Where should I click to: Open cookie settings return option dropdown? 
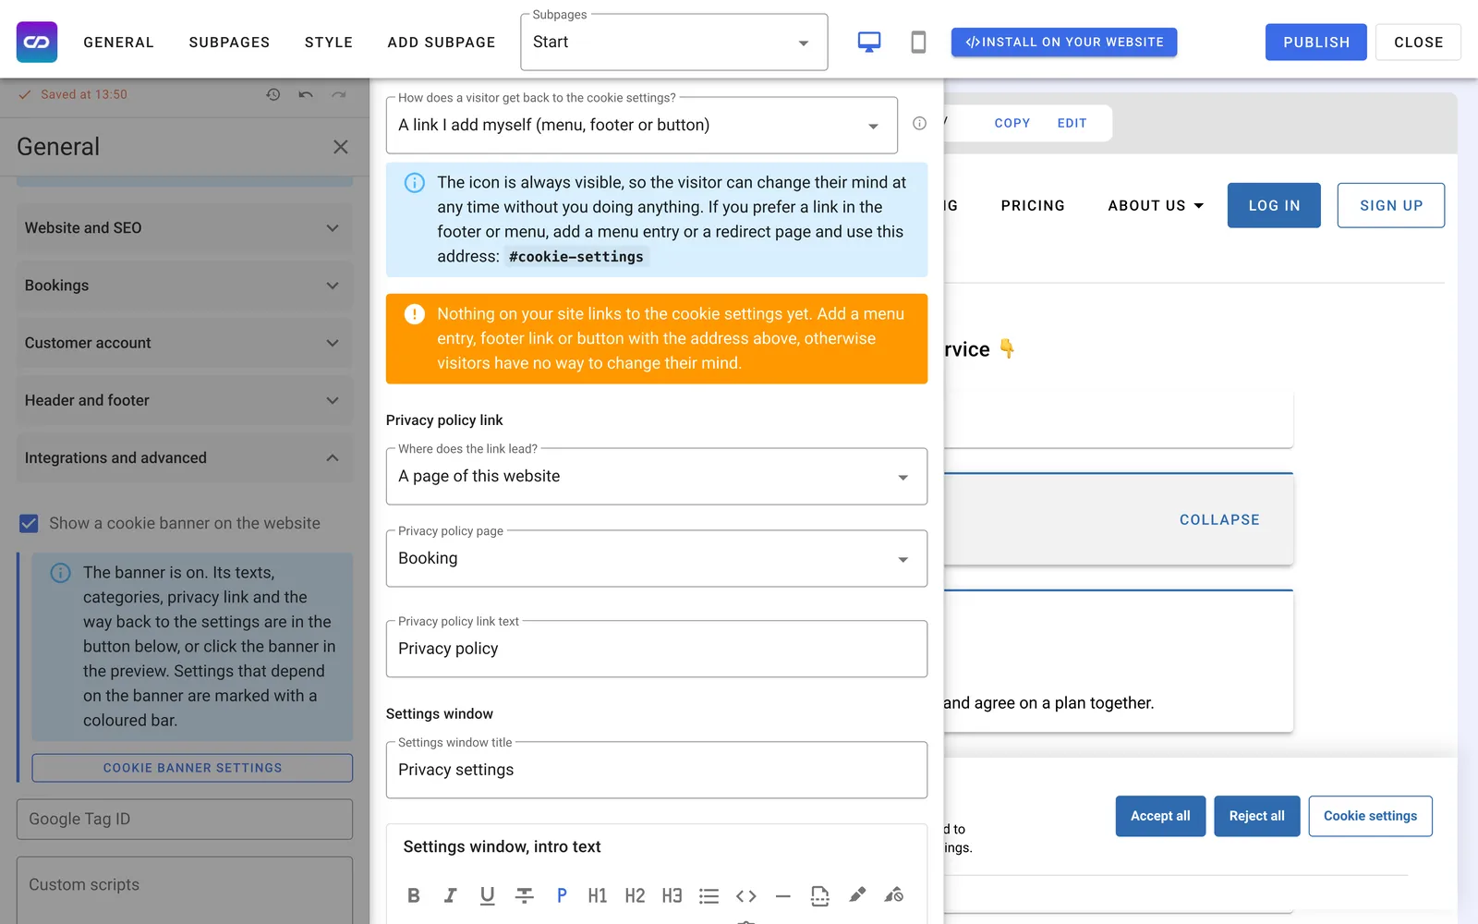(642, 126)
